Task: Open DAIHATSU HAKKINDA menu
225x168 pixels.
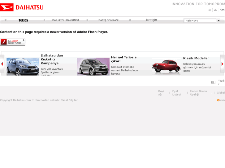Action: click(66, 20)
